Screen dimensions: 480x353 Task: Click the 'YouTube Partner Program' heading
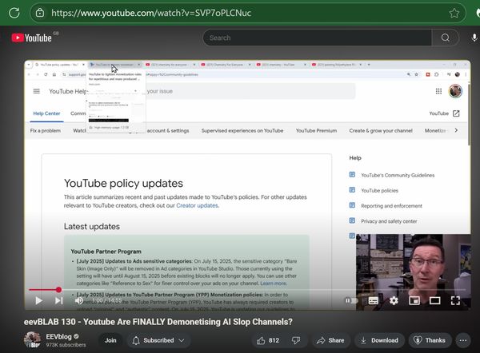(x=106, y=252)
